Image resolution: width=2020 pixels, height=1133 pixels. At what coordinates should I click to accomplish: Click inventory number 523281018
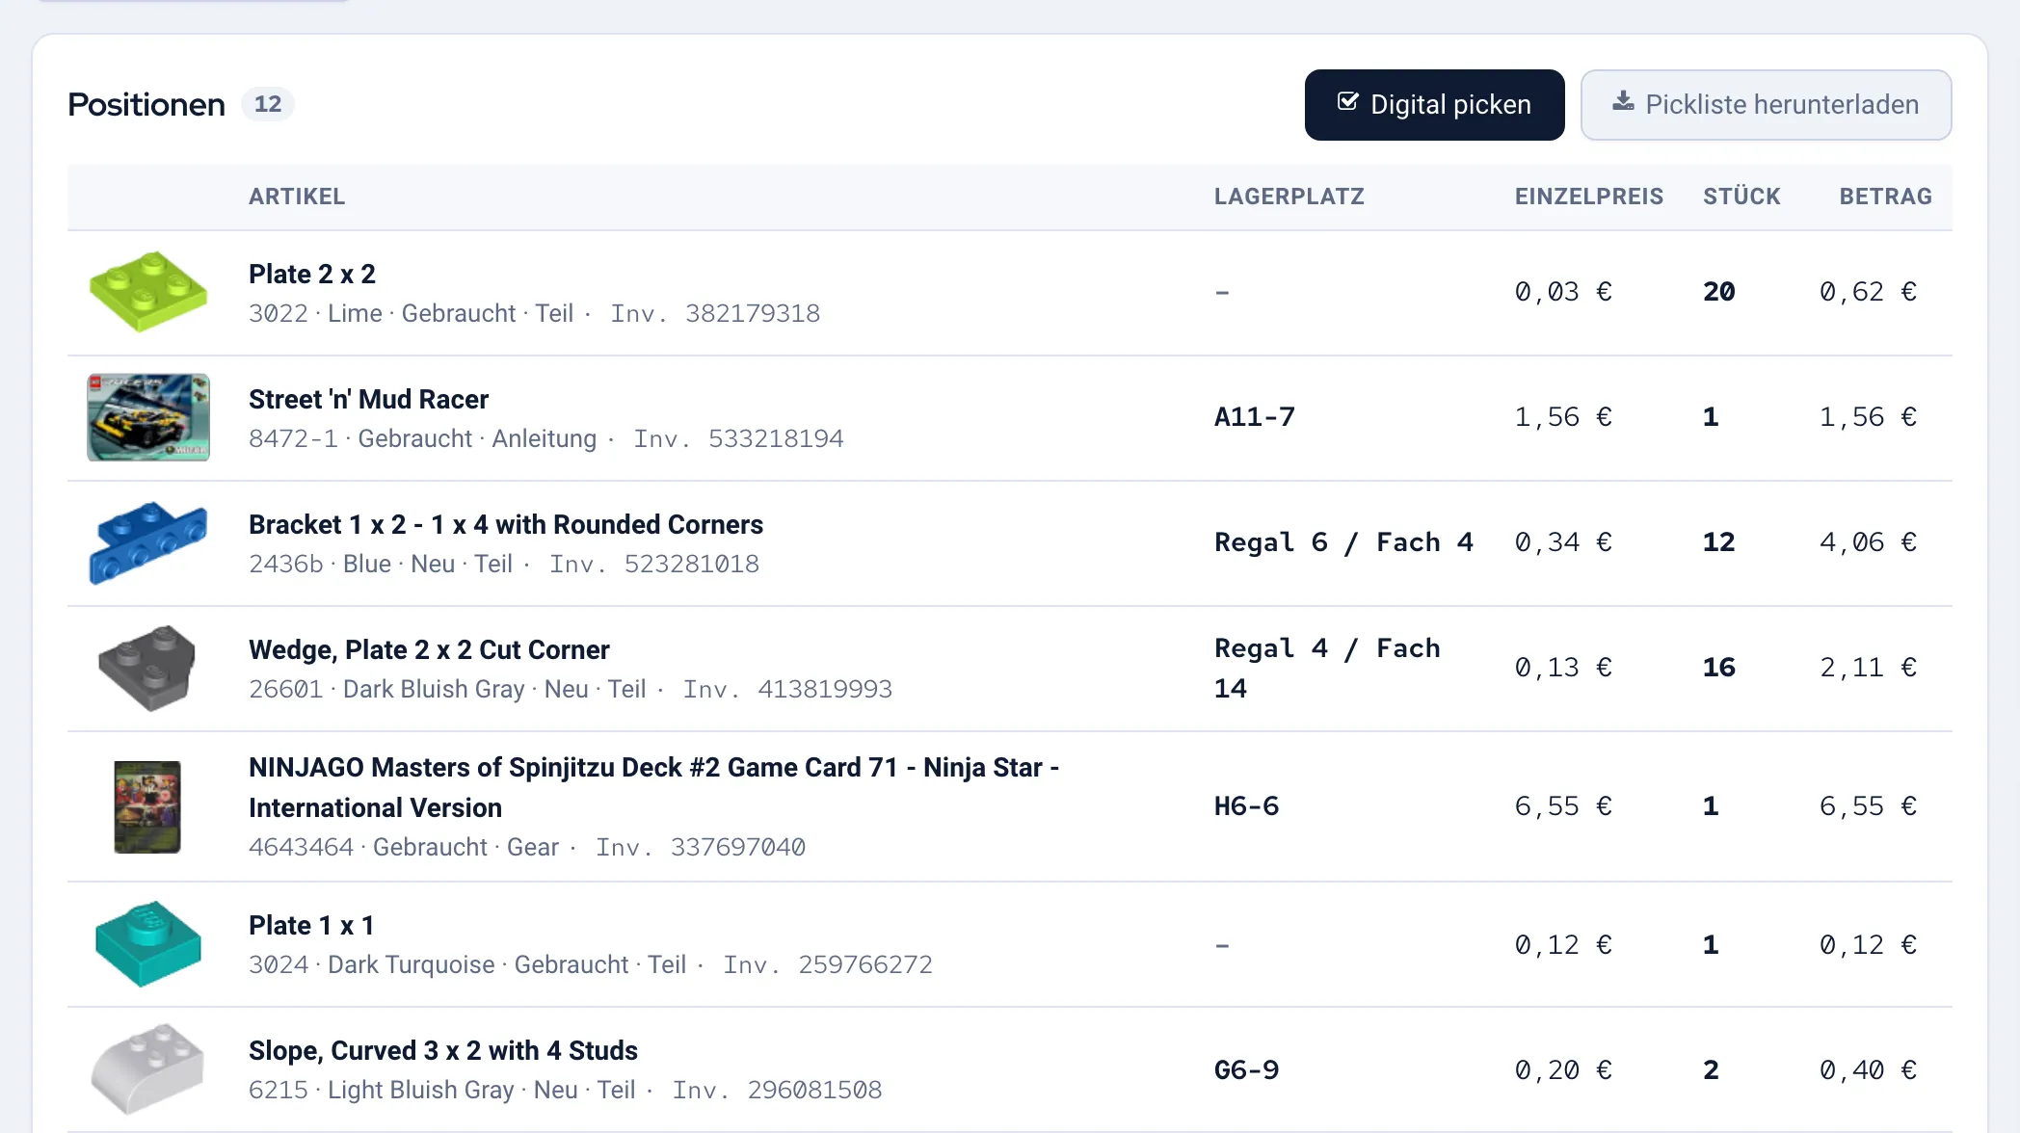tap(692, 565)
